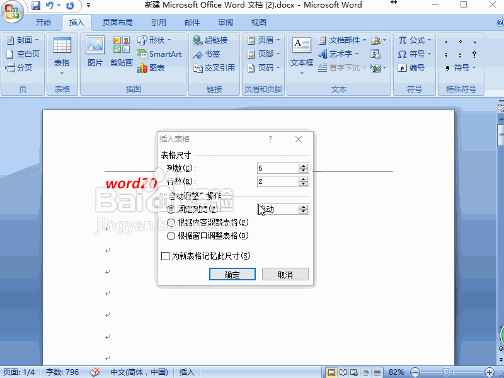504x378 pixels.
Task: Select 固定列宽 radio button
Action: (x=171, y=210)
